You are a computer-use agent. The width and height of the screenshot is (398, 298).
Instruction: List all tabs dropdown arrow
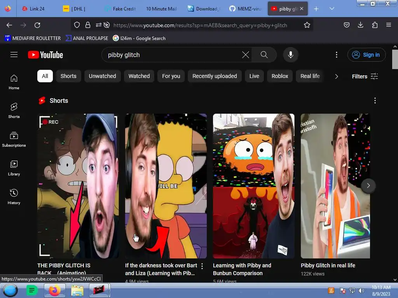click(332, 9)
